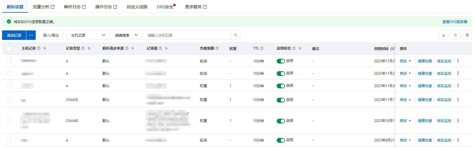Click the 添加记录 button
The image size is (474, 148).
[14, 35]
